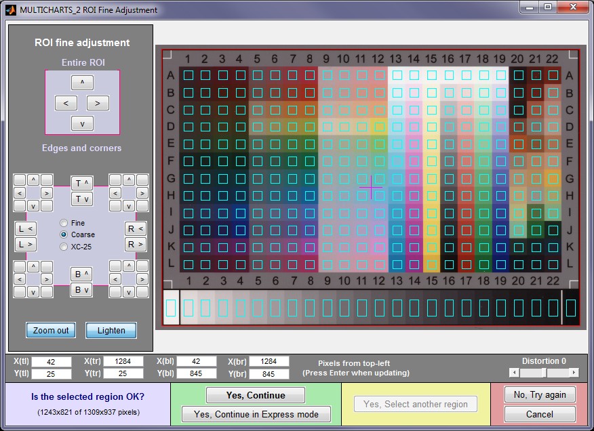This screenshot has height=431, width=594.
Task: Move right edge left with R <
Action: click(x=135, y=229)
